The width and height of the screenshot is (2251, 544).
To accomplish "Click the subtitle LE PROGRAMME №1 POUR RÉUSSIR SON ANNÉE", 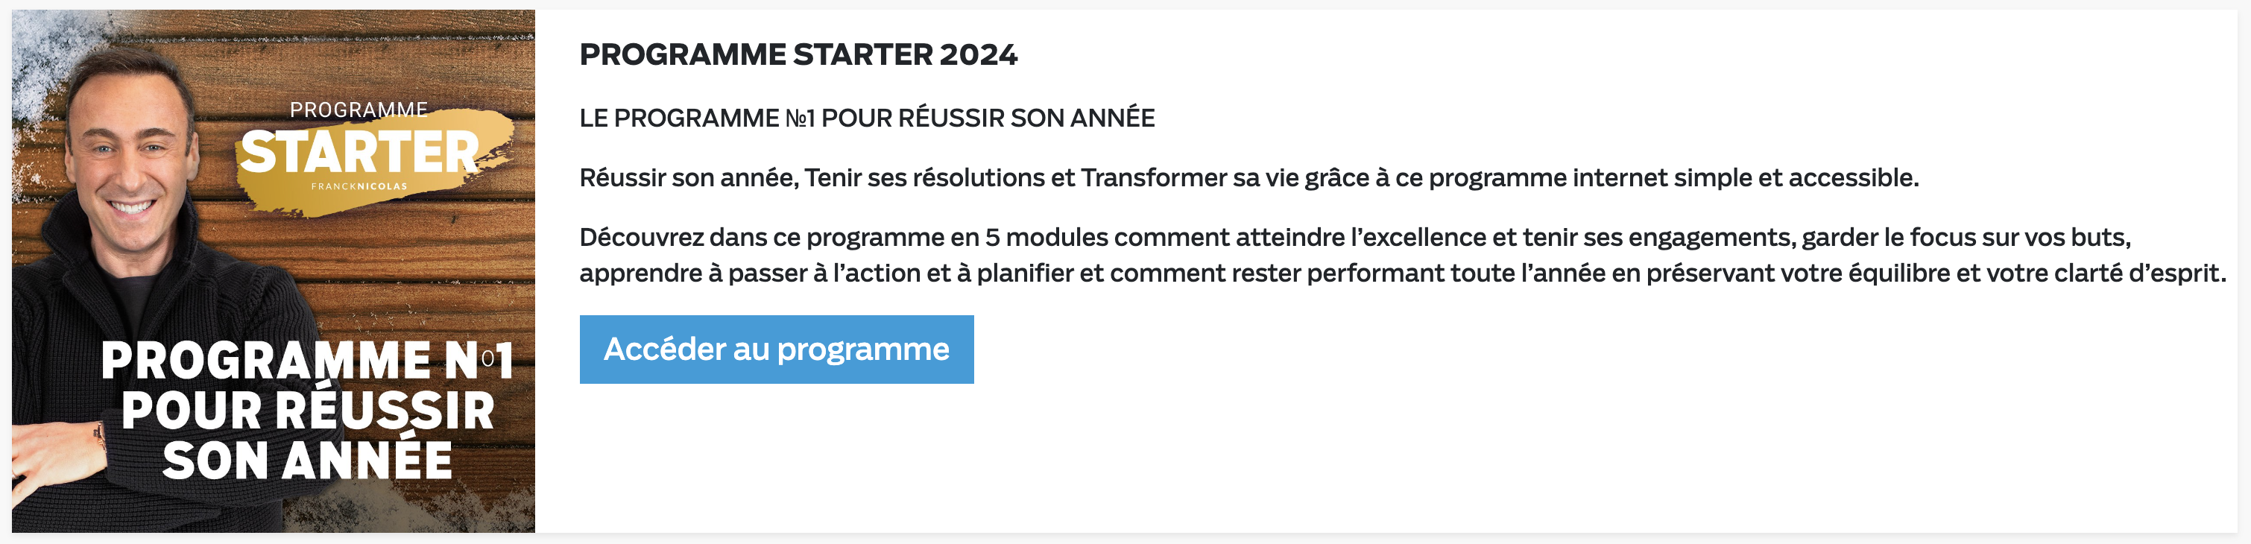I will pyautogui.click(x=867, y=118).
